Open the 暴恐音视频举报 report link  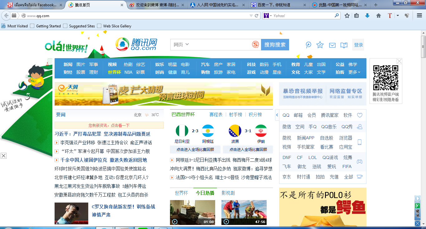(303, 91)
